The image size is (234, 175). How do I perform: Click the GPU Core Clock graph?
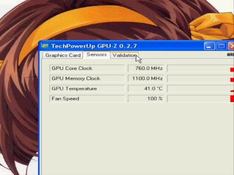[200, 68]
